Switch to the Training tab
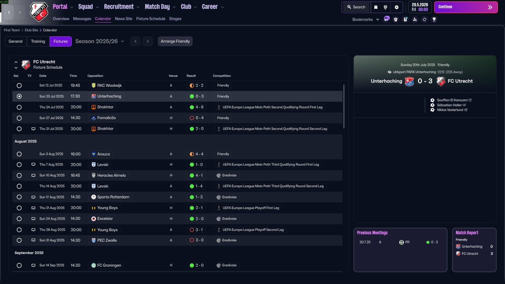 [38, 41]
